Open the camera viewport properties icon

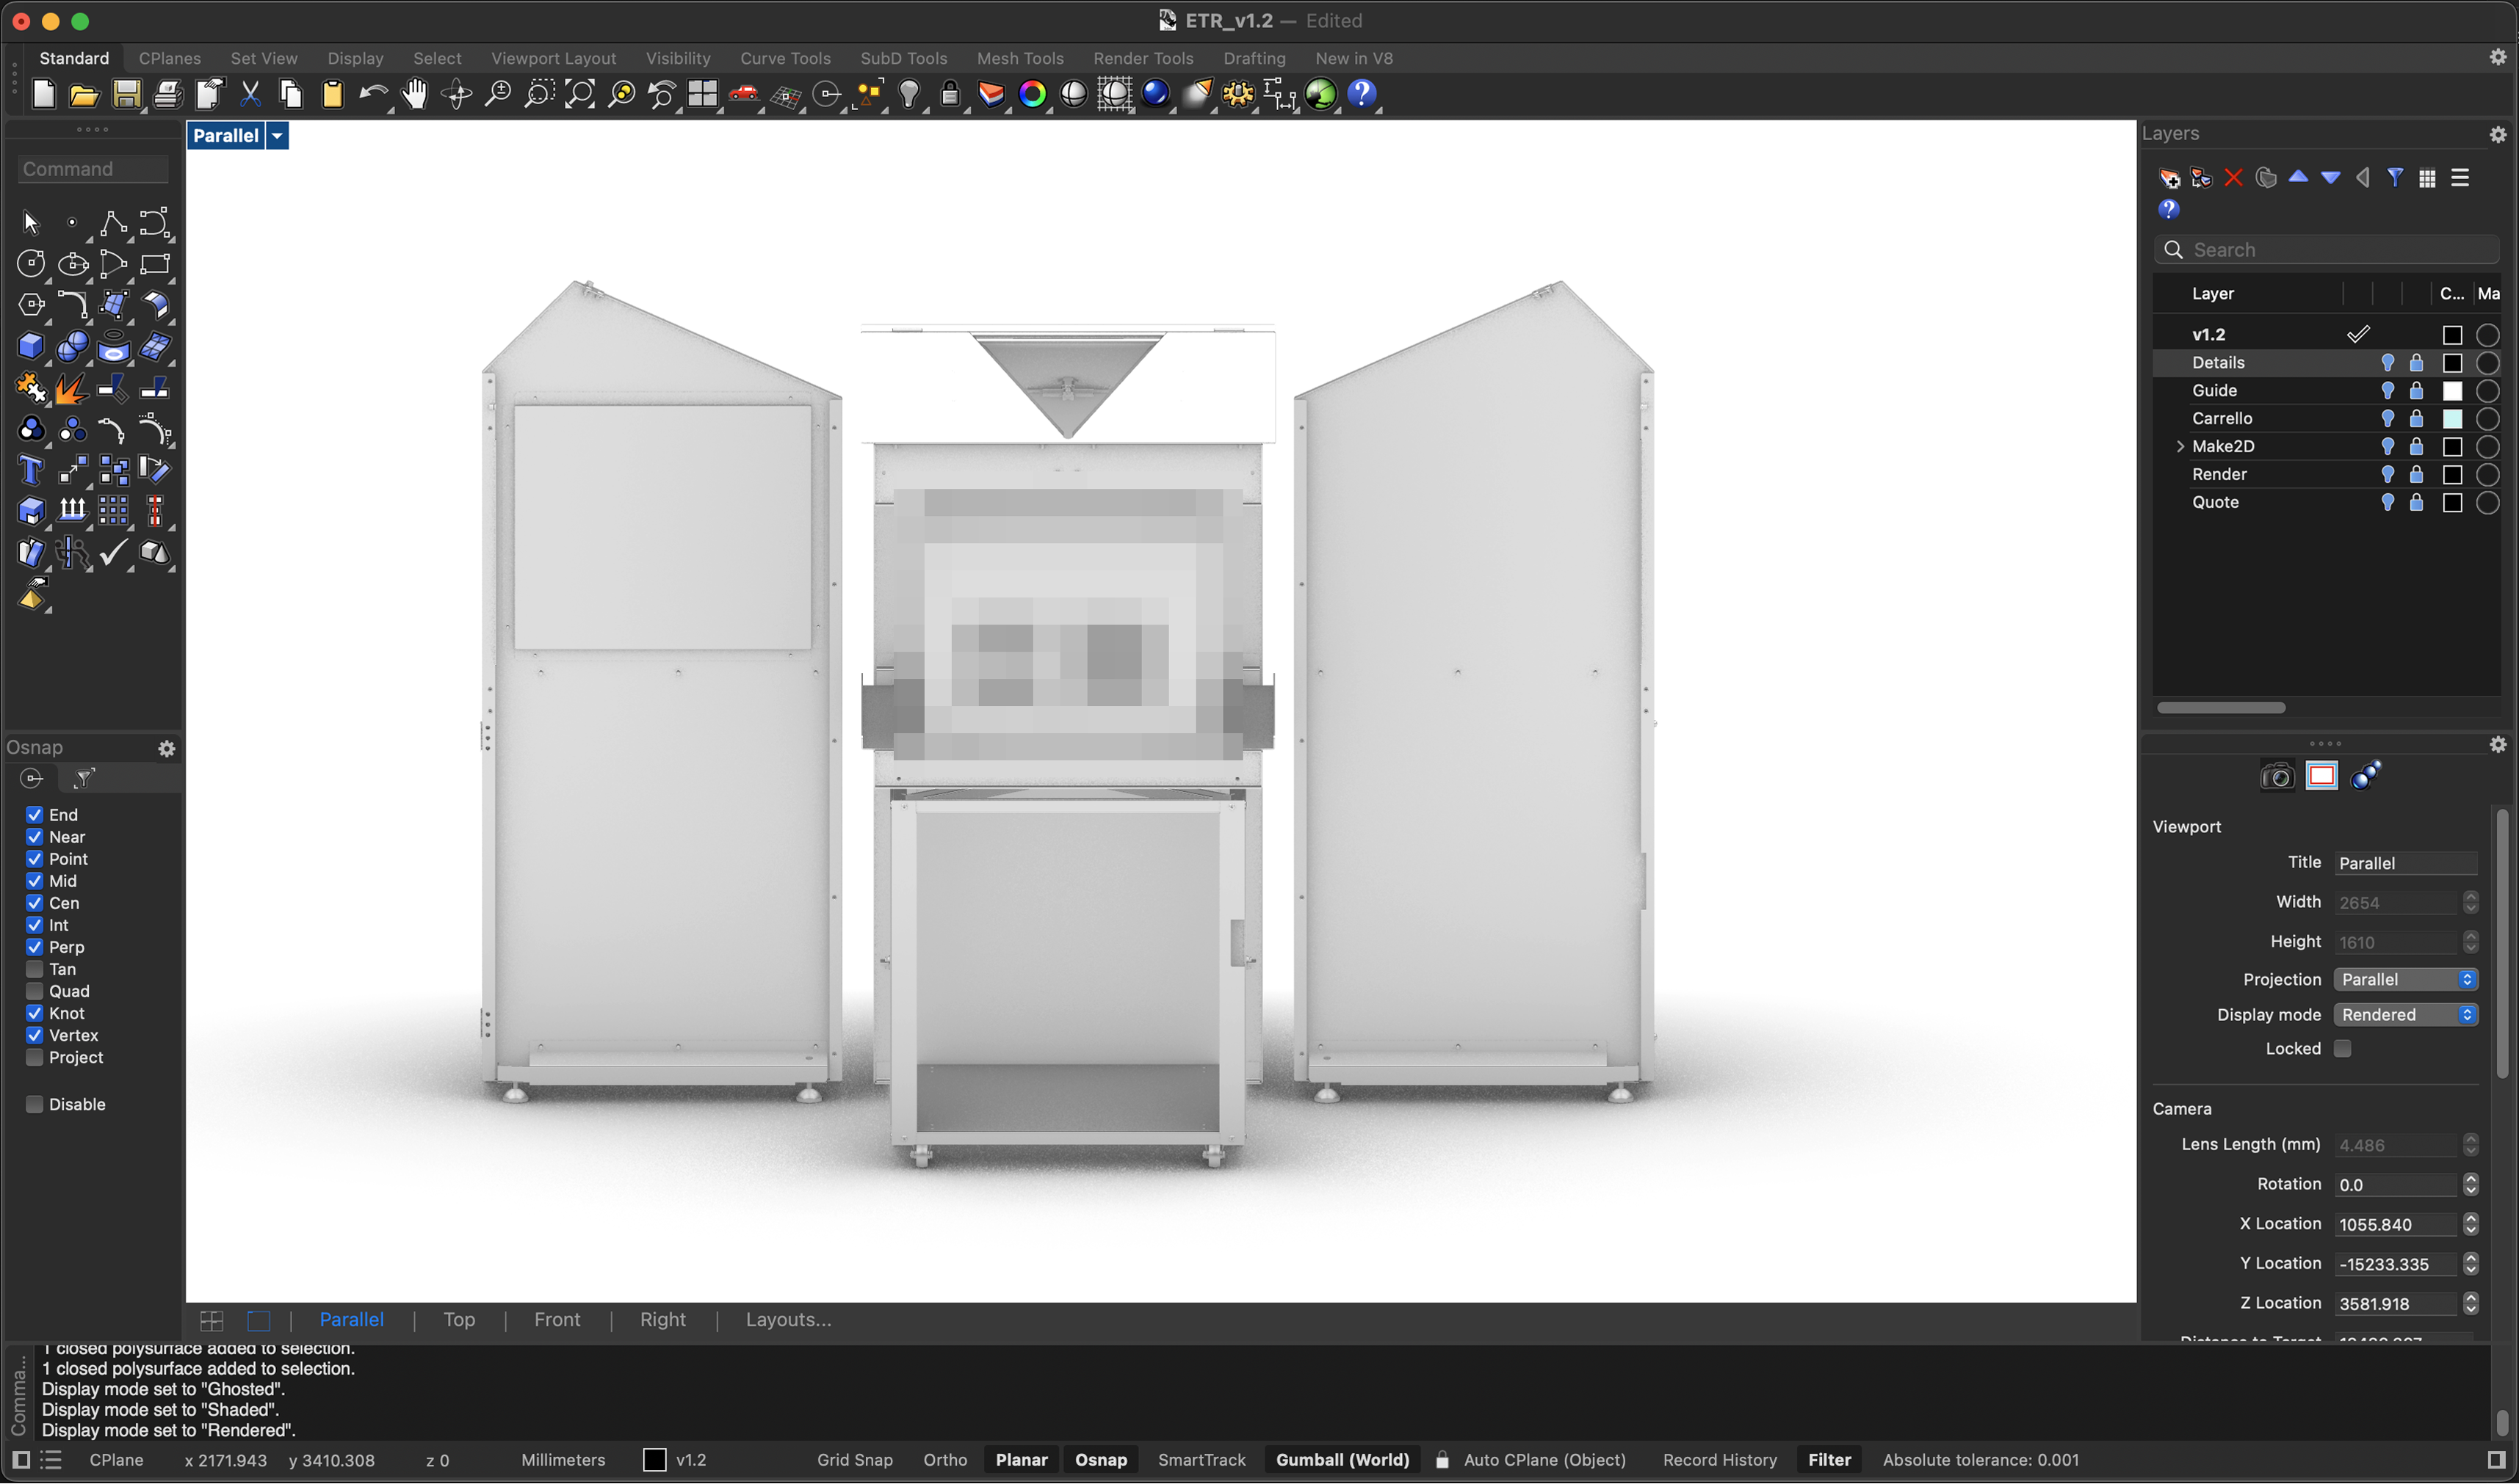2277,776
